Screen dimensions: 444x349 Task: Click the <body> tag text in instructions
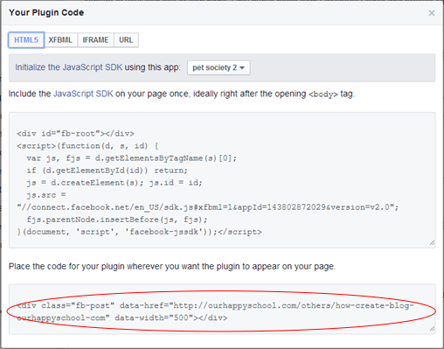[x=323, y=94]
